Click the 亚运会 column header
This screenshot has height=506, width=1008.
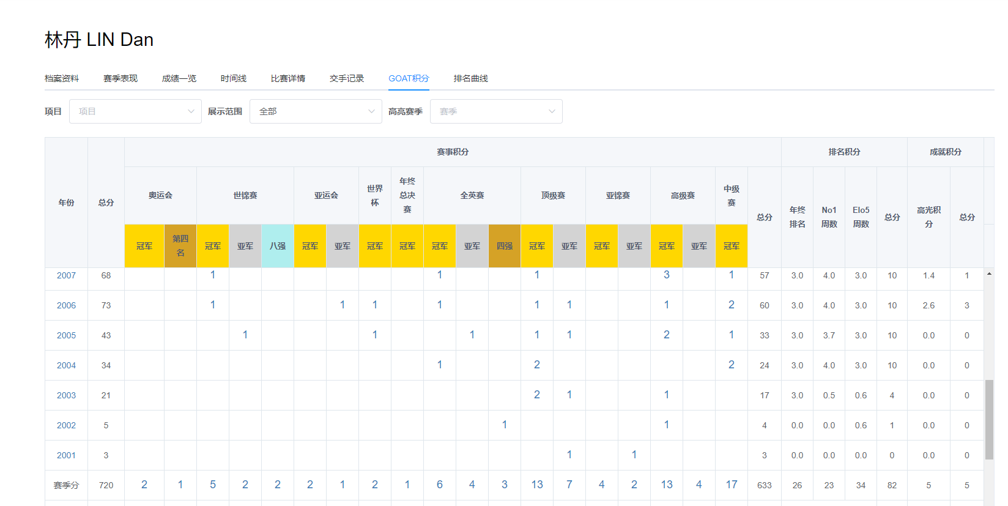coord(326,196)
